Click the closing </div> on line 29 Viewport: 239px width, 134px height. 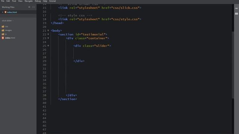click(x=79, y=61)
